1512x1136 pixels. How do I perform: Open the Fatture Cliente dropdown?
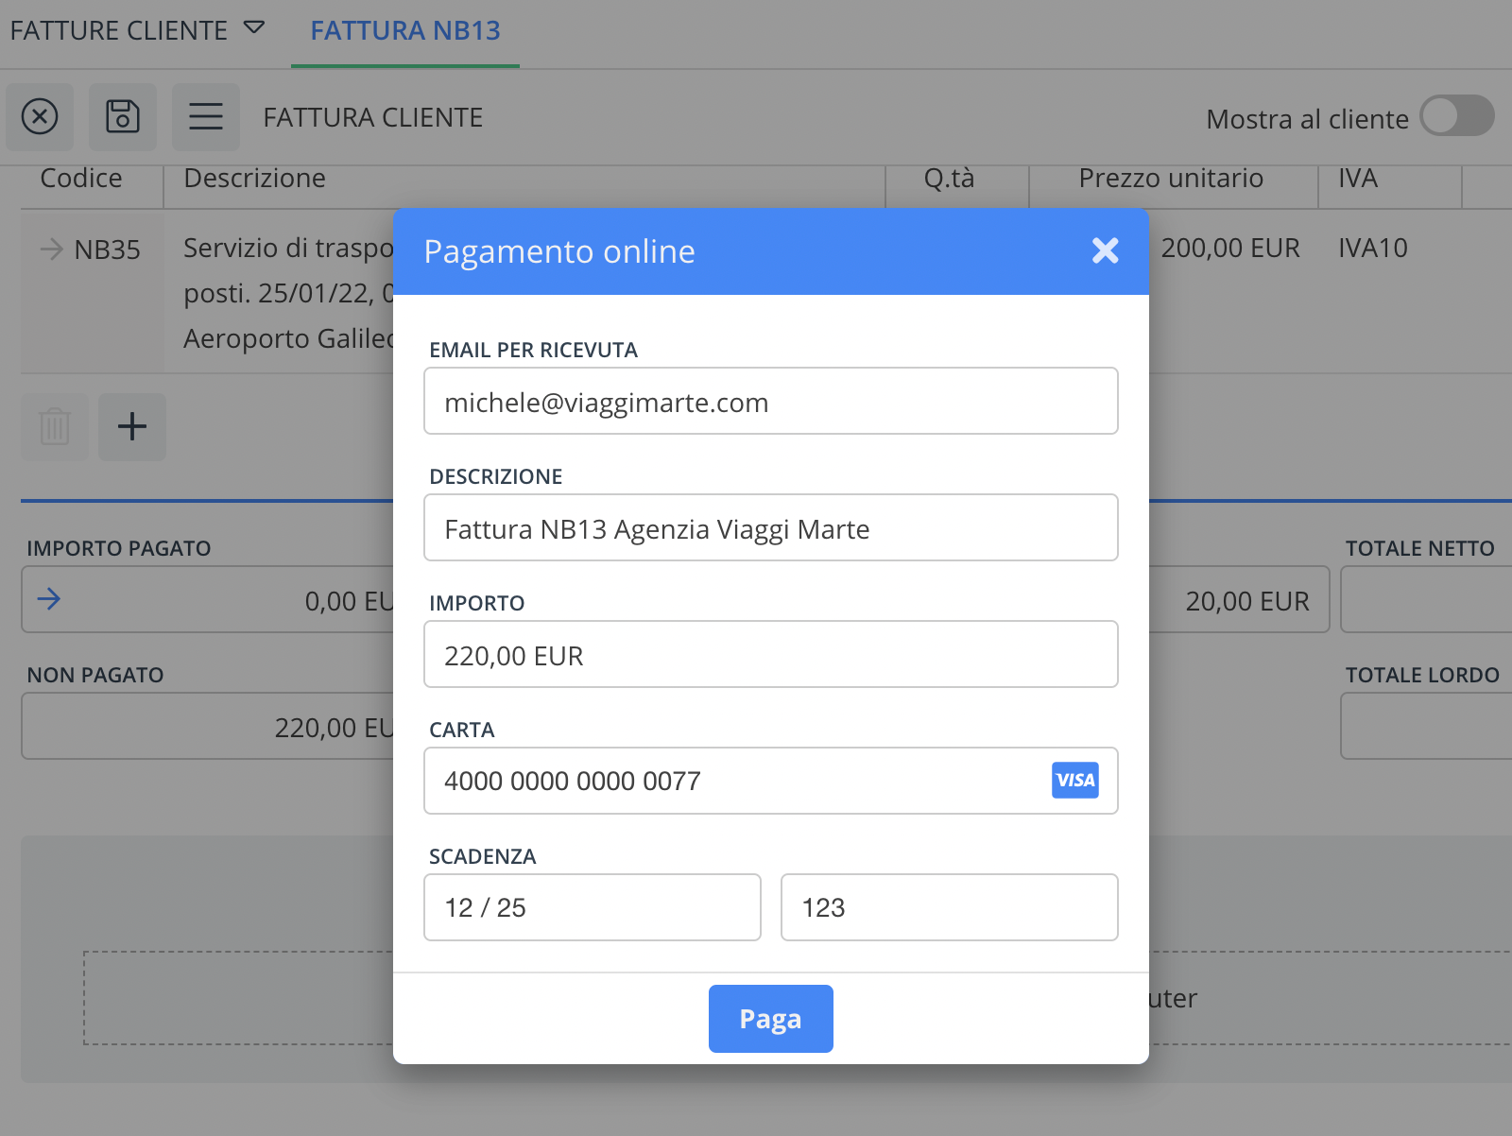(x=137, y=30)
